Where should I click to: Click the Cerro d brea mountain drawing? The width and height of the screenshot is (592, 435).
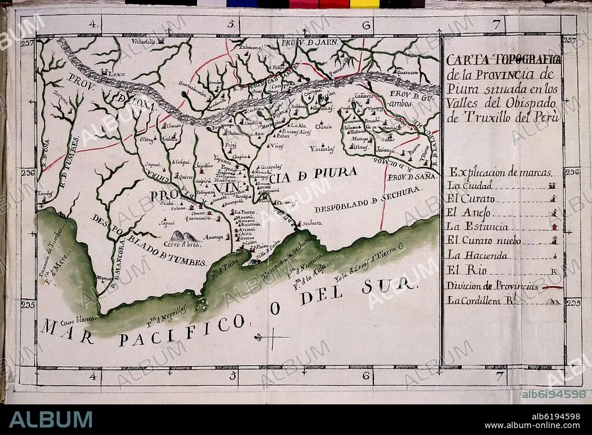click(183, 236)
